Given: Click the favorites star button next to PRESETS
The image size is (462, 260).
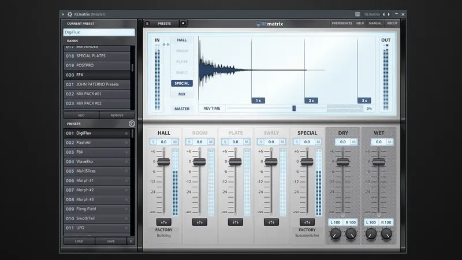Looking at the screenshot, I should click(183, 23).
